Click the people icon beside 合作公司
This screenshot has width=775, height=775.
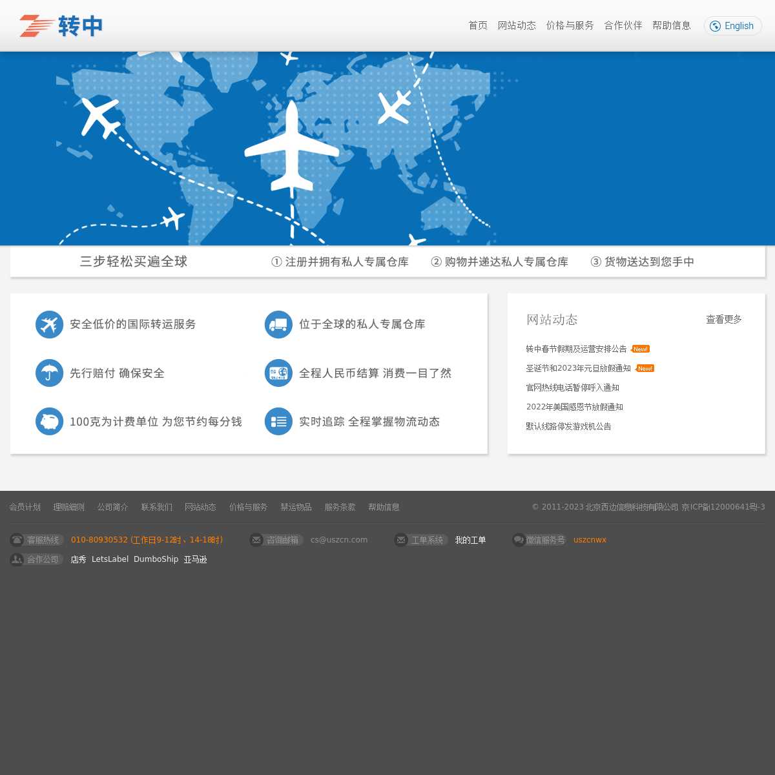coord(17,559)
